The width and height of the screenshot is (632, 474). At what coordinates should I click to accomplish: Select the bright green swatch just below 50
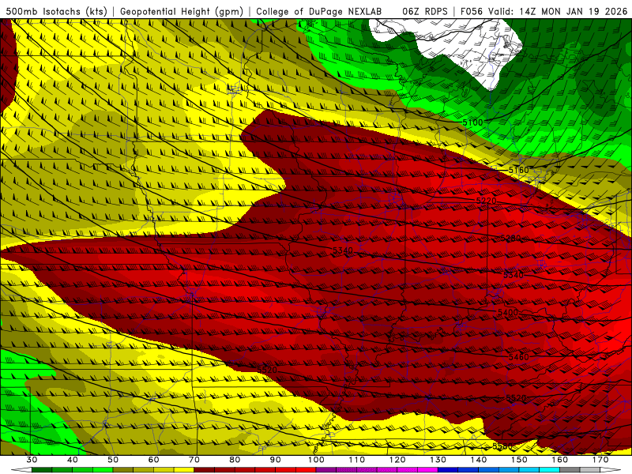tap(103, 470)
